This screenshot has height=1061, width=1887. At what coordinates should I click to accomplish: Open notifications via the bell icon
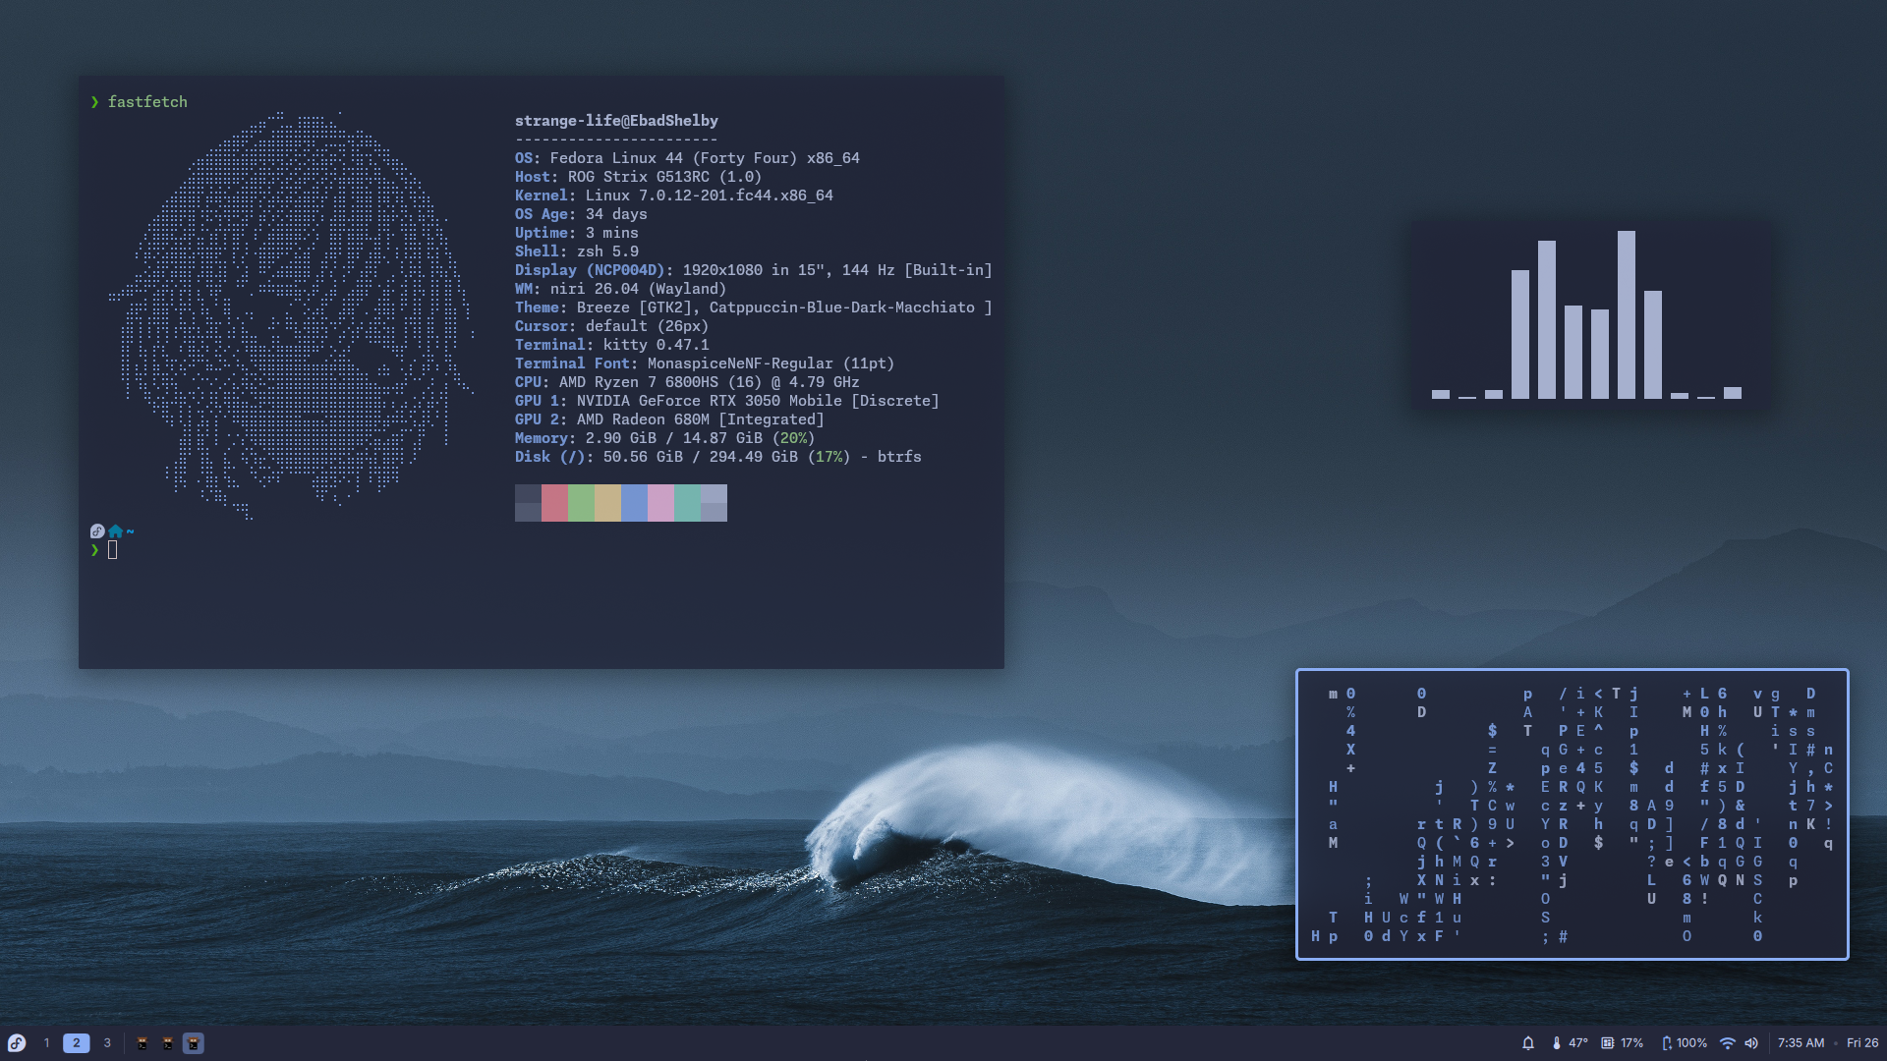(1528, 1043)
